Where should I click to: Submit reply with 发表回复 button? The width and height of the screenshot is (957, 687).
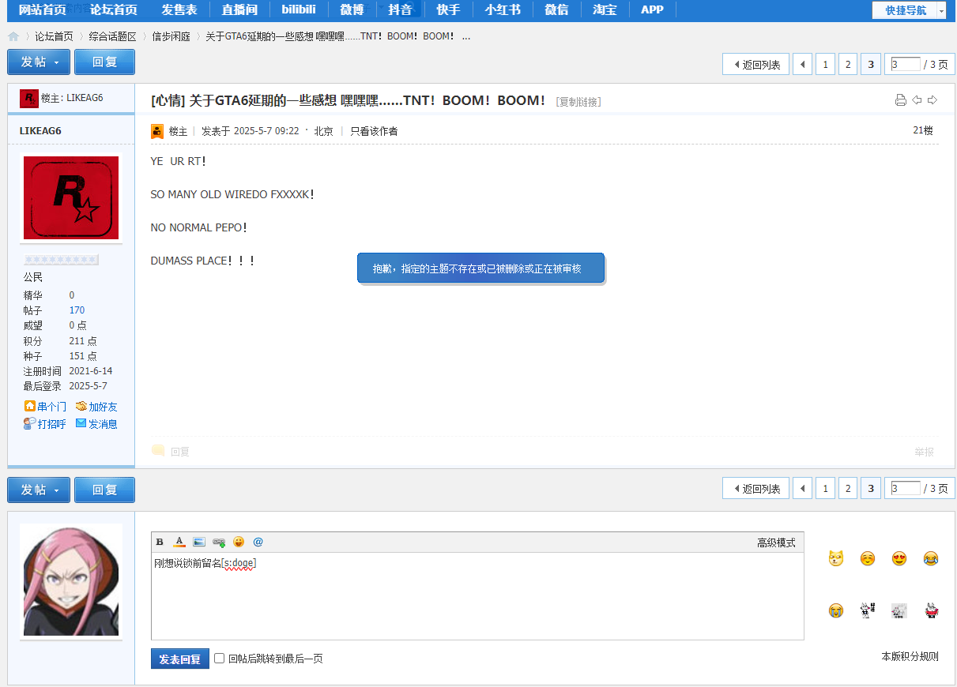180,659
